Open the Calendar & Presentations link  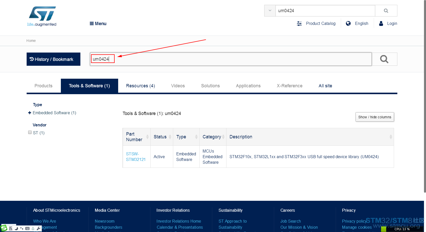tap(180, 227)
